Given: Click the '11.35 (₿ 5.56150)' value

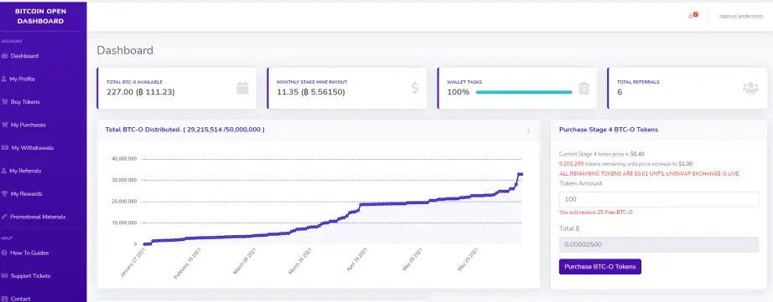Looking at the screenshot, I should point(310,92).
